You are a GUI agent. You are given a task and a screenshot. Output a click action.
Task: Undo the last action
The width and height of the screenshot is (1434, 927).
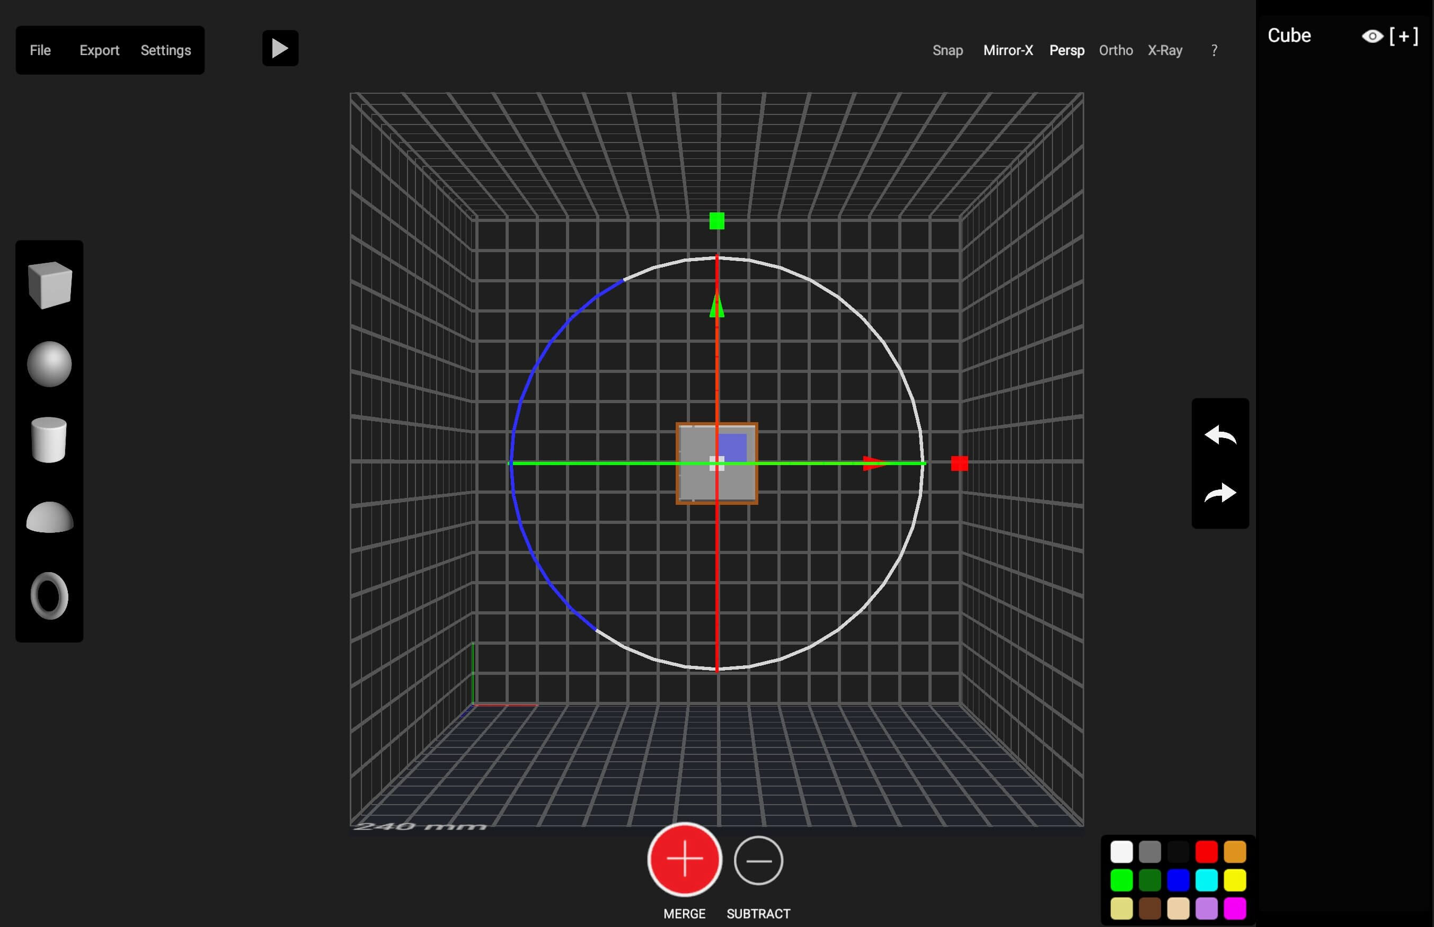point(1220,434)
